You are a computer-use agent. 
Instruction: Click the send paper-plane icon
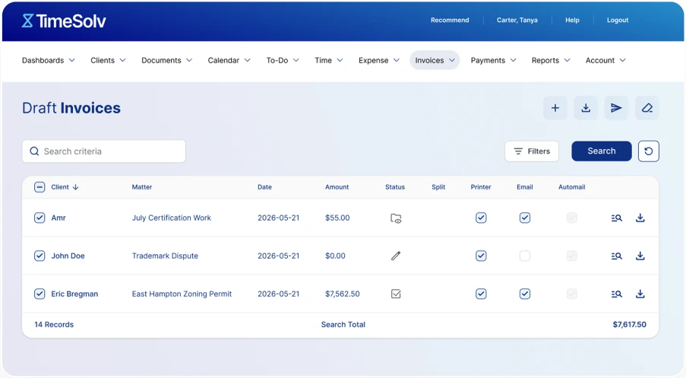[616, 108]
